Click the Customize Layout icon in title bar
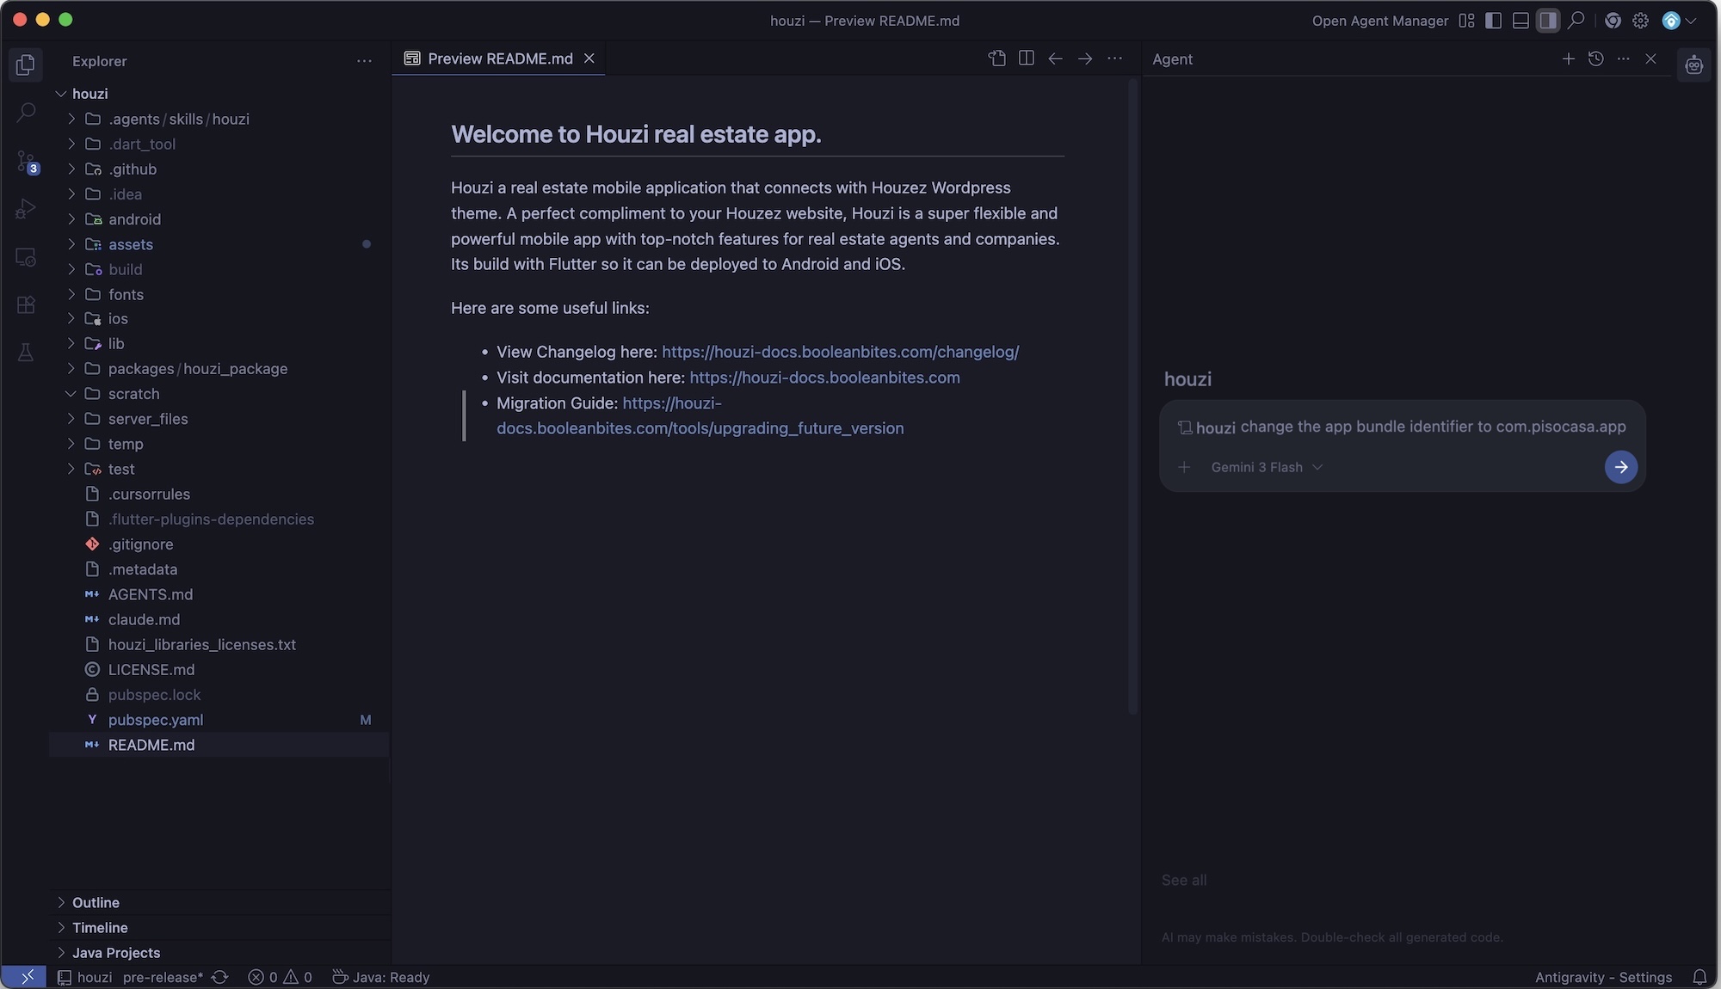This screenshot has width=1721, height=989. tap(1466, 21)
